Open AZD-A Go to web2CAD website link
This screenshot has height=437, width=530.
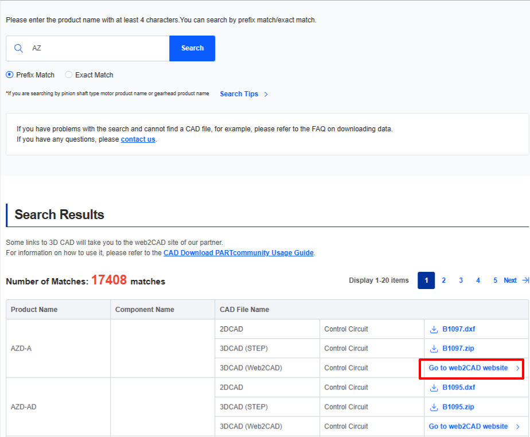point(468,368)
